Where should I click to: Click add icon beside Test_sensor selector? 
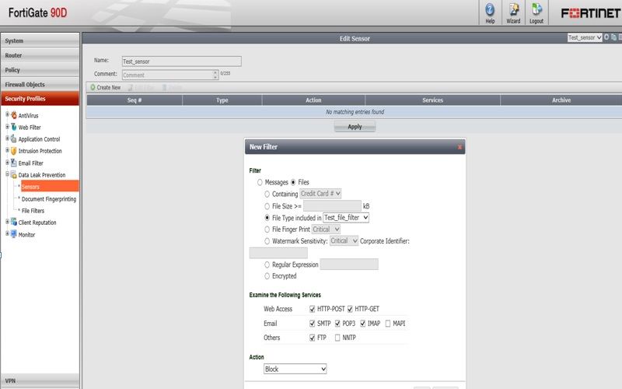[x=606, y=37]
